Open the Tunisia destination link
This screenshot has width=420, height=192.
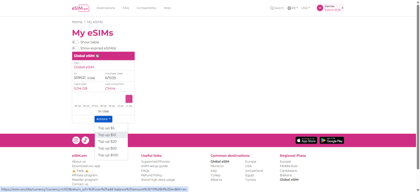251,180
